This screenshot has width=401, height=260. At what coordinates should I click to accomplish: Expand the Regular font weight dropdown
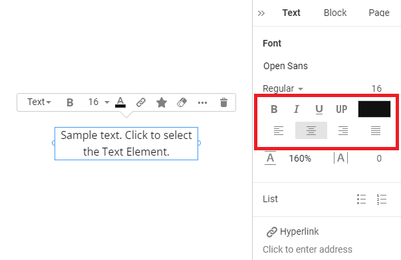283,88
